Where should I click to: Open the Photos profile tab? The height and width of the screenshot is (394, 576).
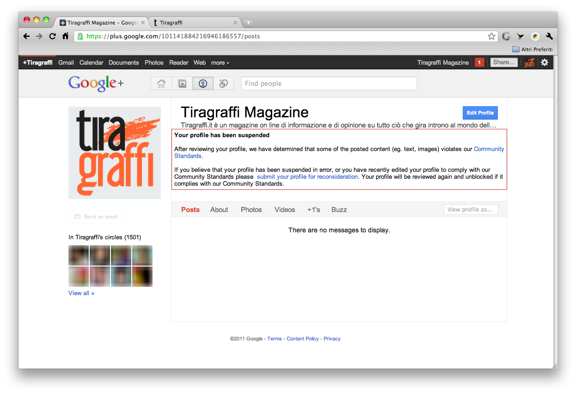click(x=251, y=210)
